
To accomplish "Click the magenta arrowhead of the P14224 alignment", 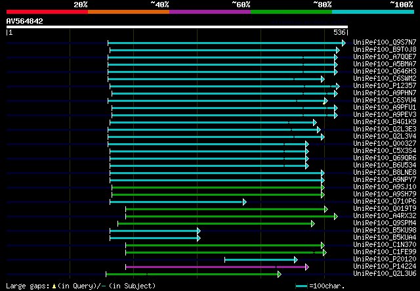I will 307,267.
